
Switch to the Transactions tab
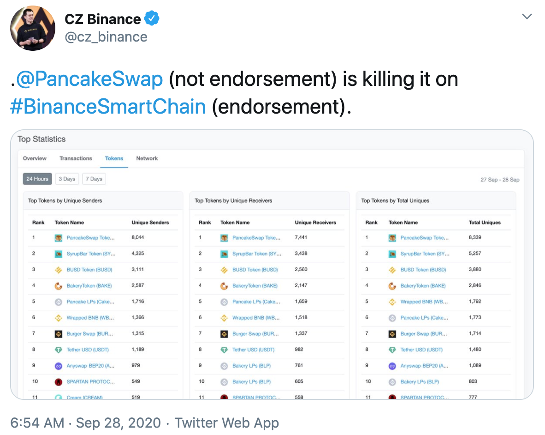(76, 158)
